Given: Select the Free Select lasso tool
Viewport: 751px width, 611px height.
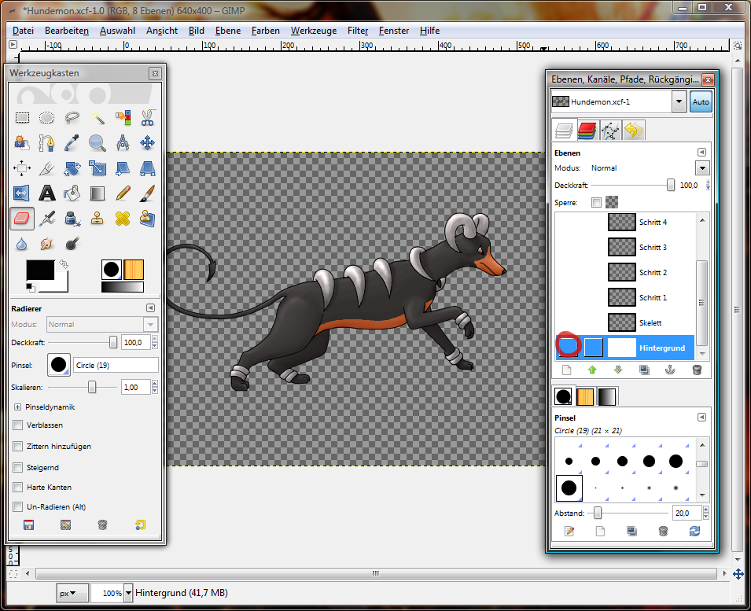Looking at the screenshot, I should [x=72, y=117].
